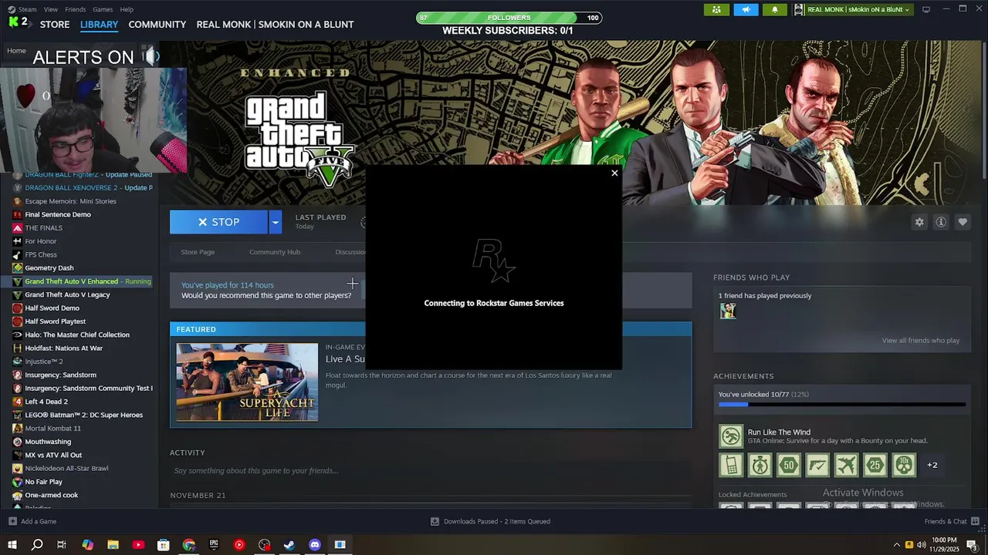The height and width of the screenshot is (555, 988).
Task: Open the friends group icon button
Action: (x=716, y=9)
